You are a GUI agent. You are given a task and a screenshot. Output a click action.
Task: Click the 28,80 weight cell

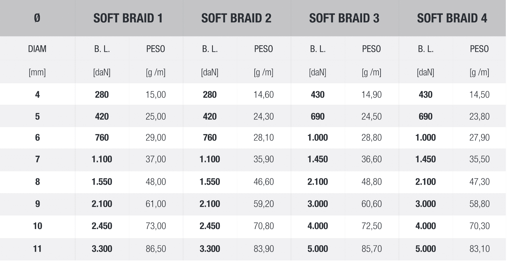click(372, 138)
